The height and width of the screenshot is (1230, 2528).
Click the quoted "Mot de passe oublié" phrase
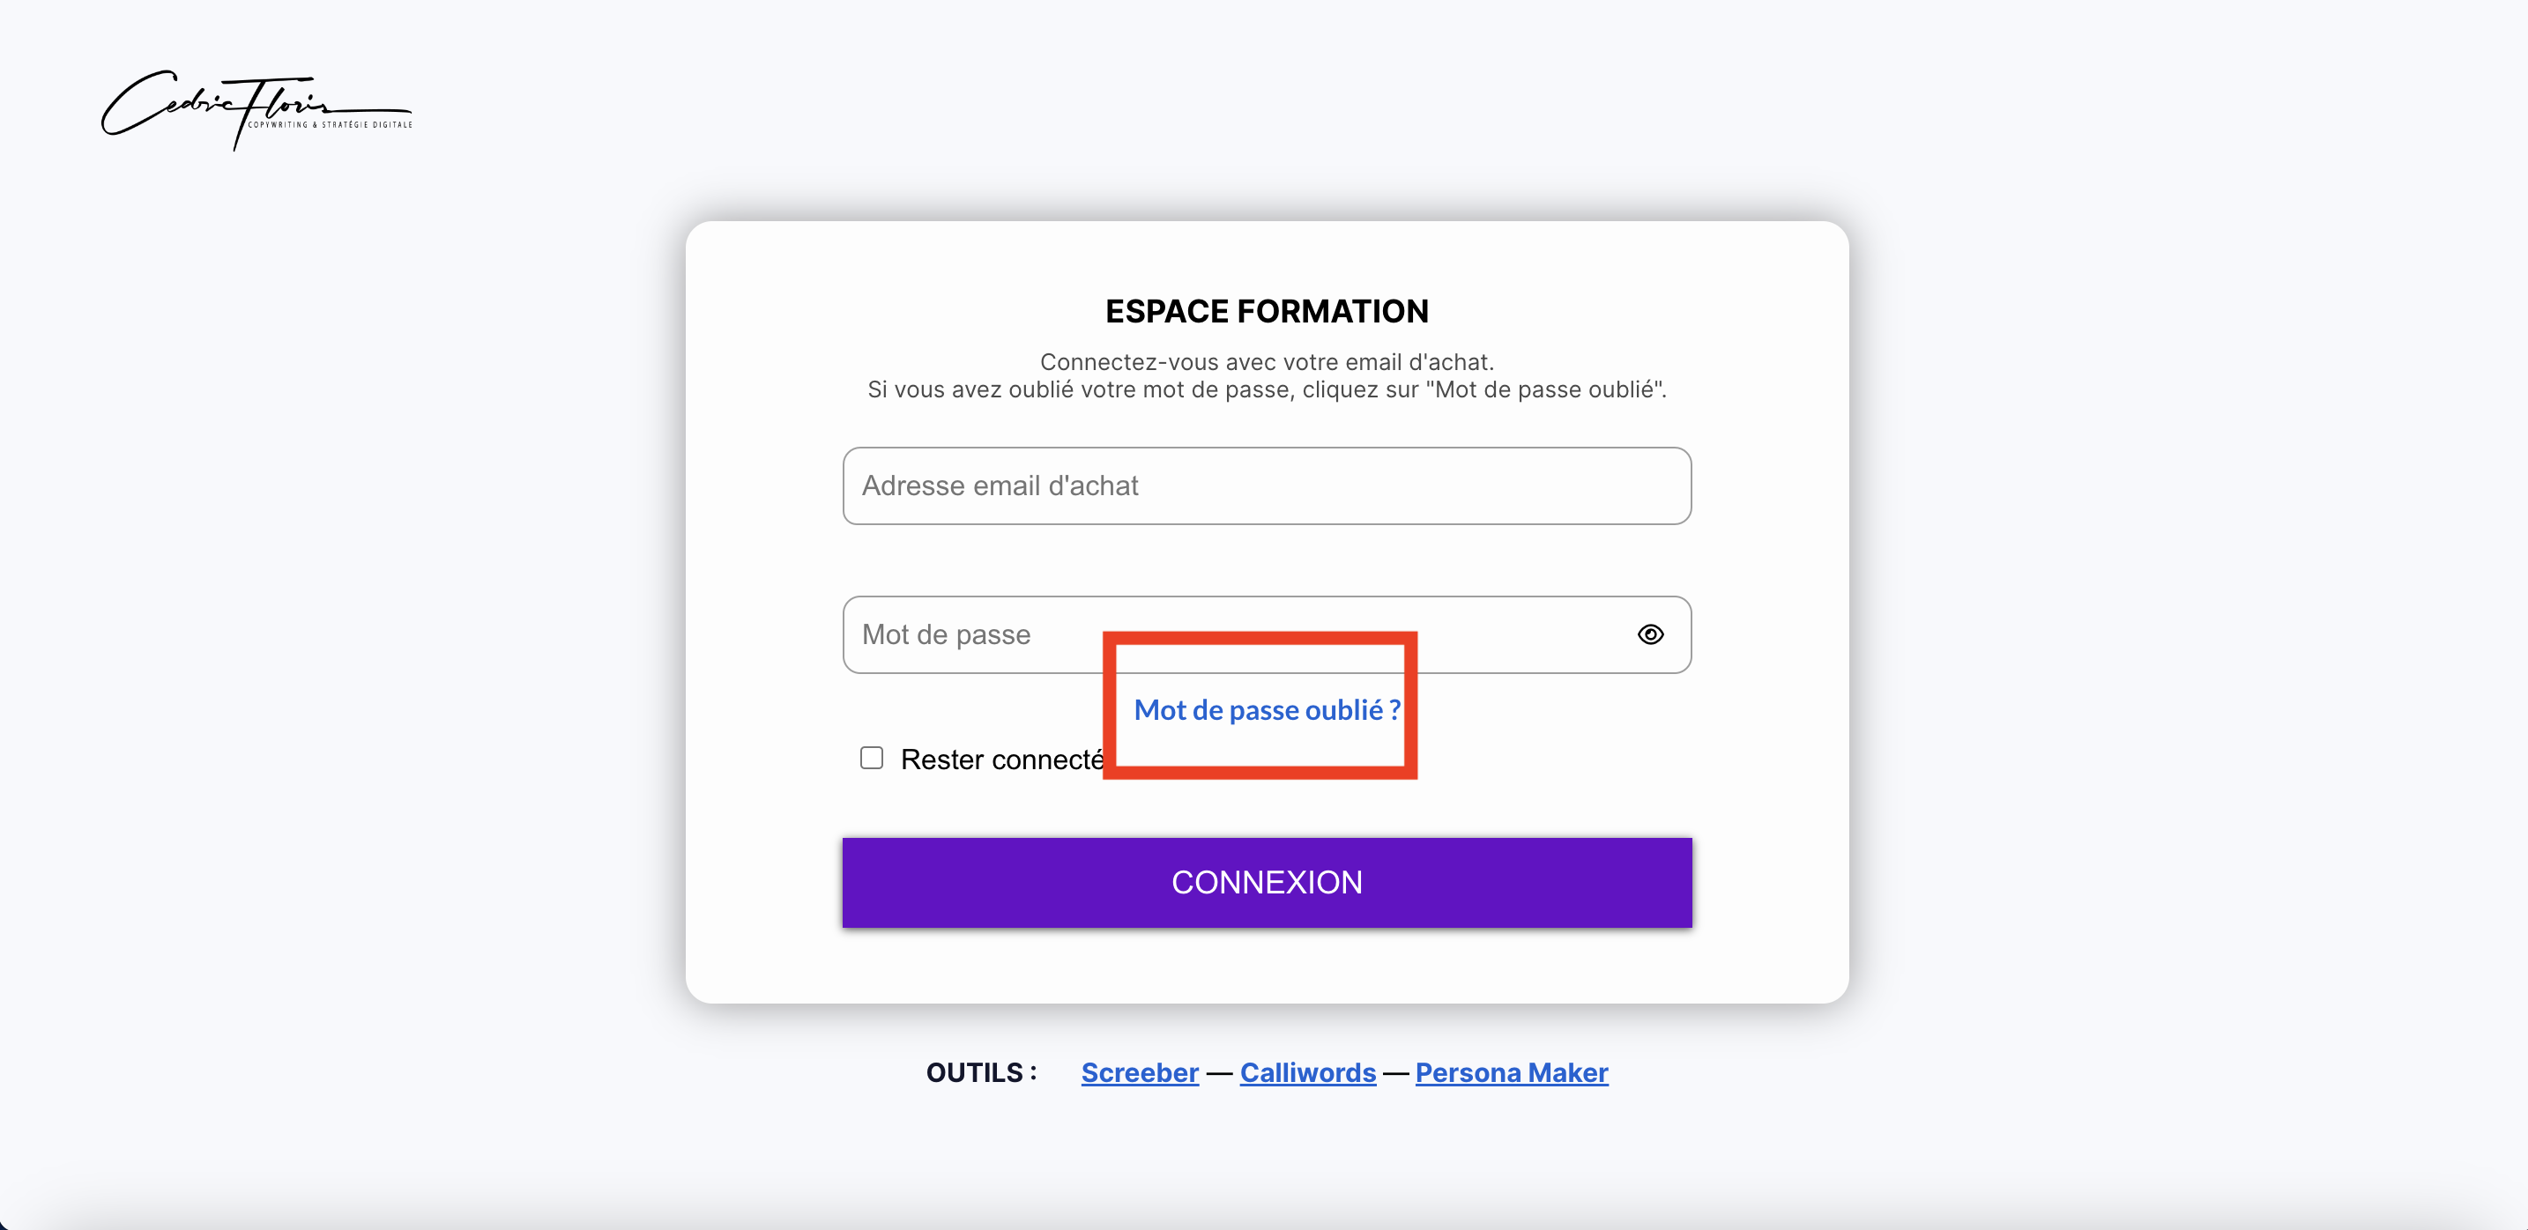(x=1549, y=390)
